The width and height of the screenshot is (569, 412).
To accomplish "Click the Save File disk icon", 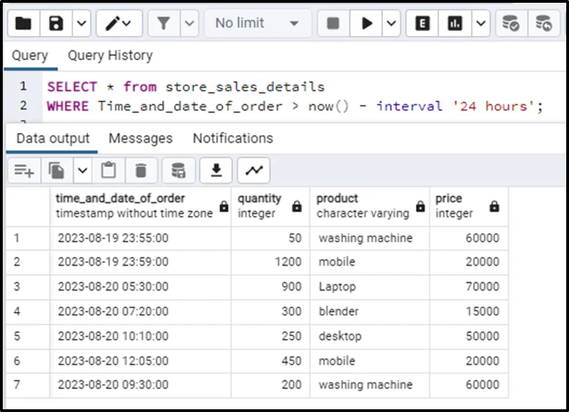I will [57, 23].
